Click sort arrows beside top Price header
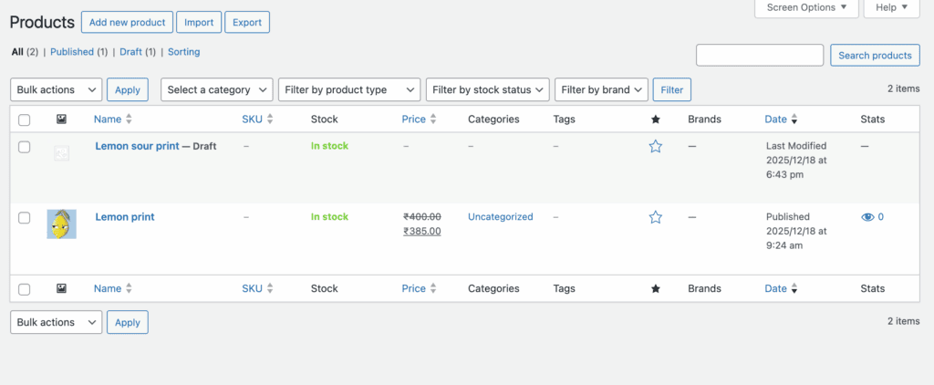 pyautogui.click(x=433, y=120)
